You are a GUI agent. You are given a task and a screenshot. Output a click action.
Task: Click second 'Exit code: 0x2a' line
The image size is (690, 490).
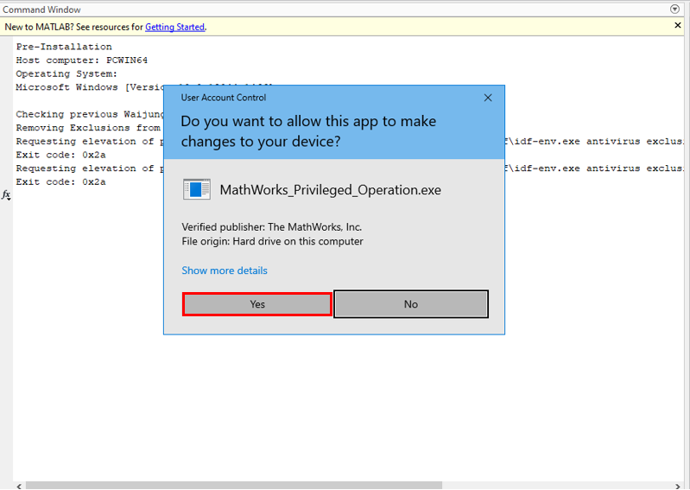60,181
